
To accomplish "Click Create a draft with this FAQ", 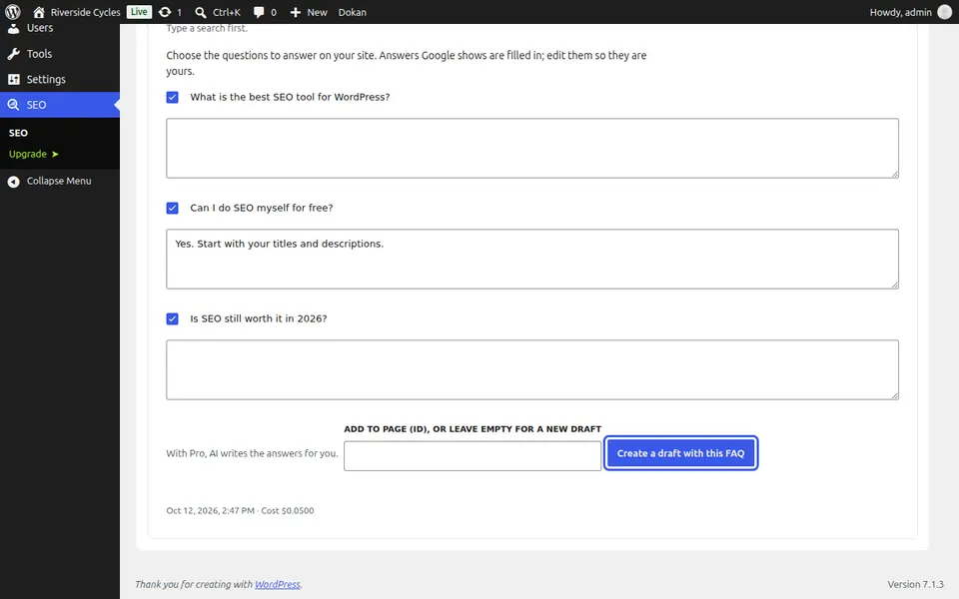I will click(680, 453).
